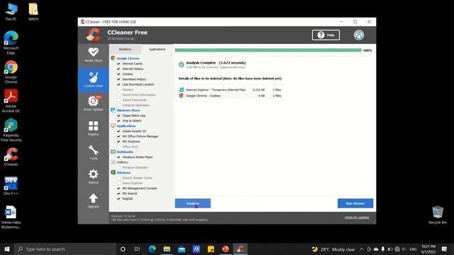
Task: Open Microsoft Edge from the taskbar
Action: (153, 249)
